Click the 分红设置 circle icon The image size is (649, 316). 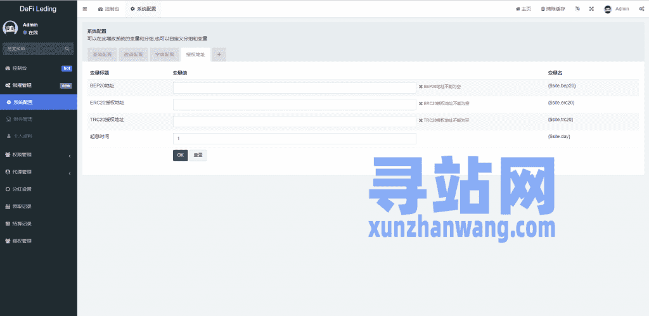click(x=8, y=189)
